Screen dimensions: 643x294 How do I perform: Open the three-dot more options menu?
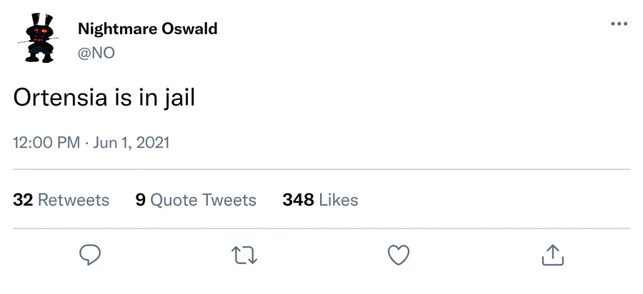tap(619, 24)
